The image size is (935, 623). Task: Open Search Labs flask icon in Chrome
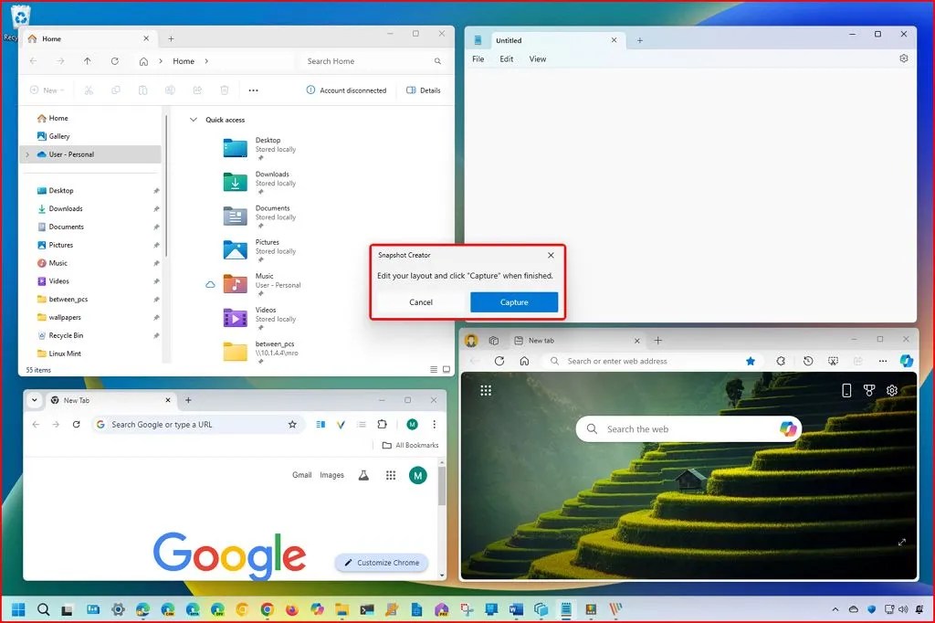coord(363,475)
